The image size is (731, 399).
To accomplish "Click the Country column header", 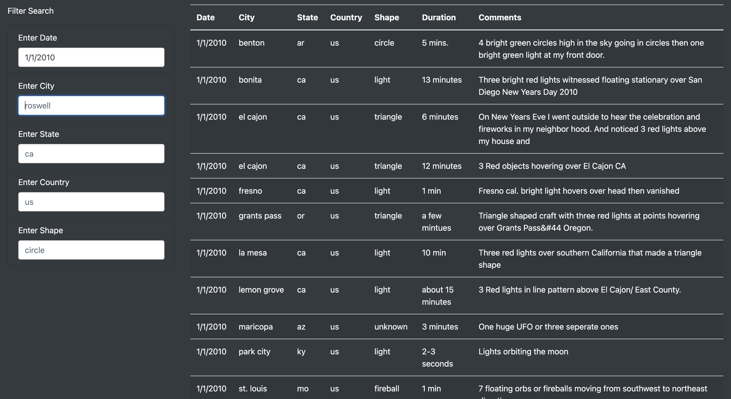I will coord(346,17).
